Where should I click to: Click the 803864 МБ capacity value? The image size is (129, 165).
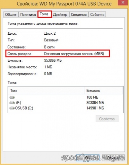click(x=95, y=103)
